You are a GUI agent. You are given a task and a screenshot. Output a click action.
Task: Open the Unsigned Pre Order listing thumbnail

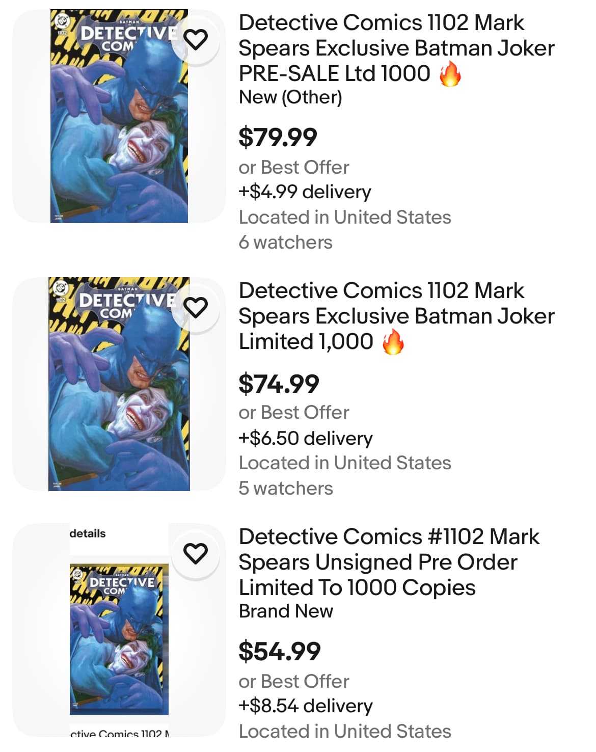click(x=119, y=639)
